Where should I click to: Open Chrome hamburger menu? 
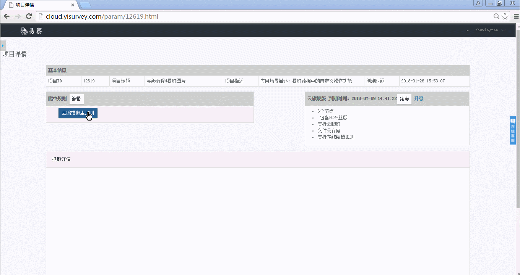click(516, 16)
